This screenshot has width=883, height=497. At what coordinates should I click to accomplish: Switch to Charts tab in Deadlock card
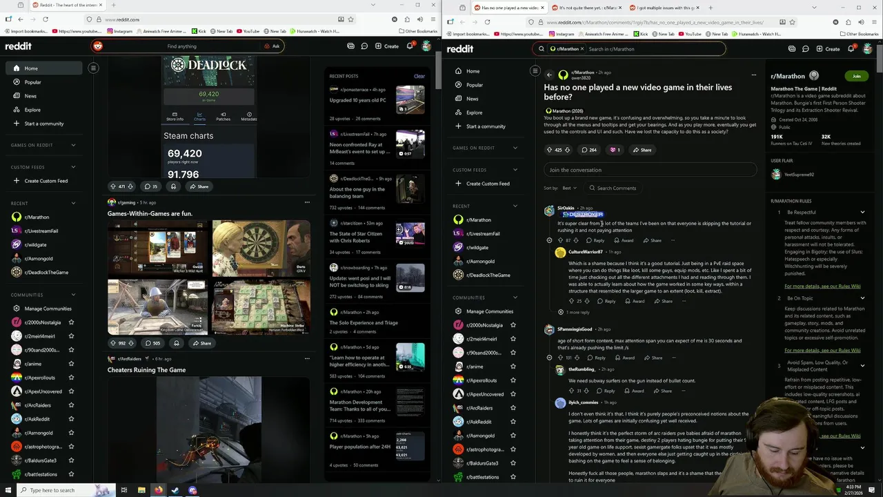(199, 116)
